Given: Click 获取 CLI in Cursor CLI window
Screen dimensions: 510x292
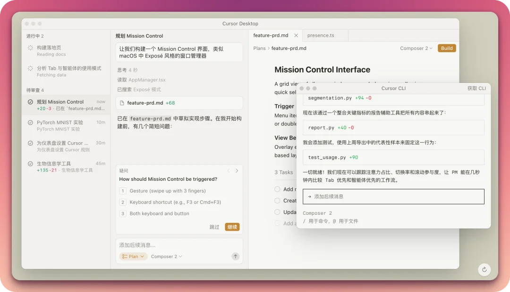Looking at the screenshot, I should (x=476, y=88).
